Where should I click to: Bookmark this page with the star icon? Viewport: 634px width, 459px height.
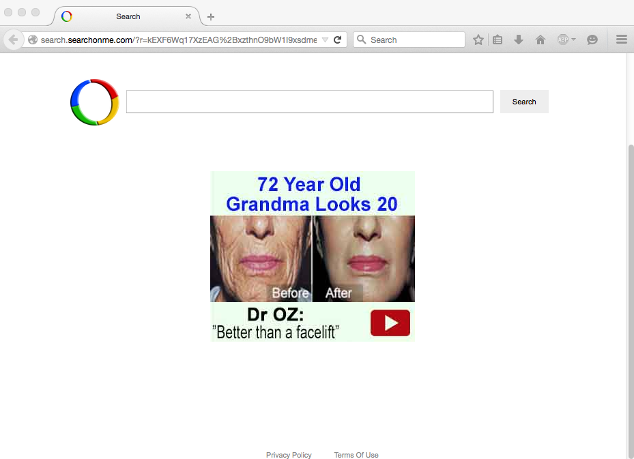coord(478,40)
